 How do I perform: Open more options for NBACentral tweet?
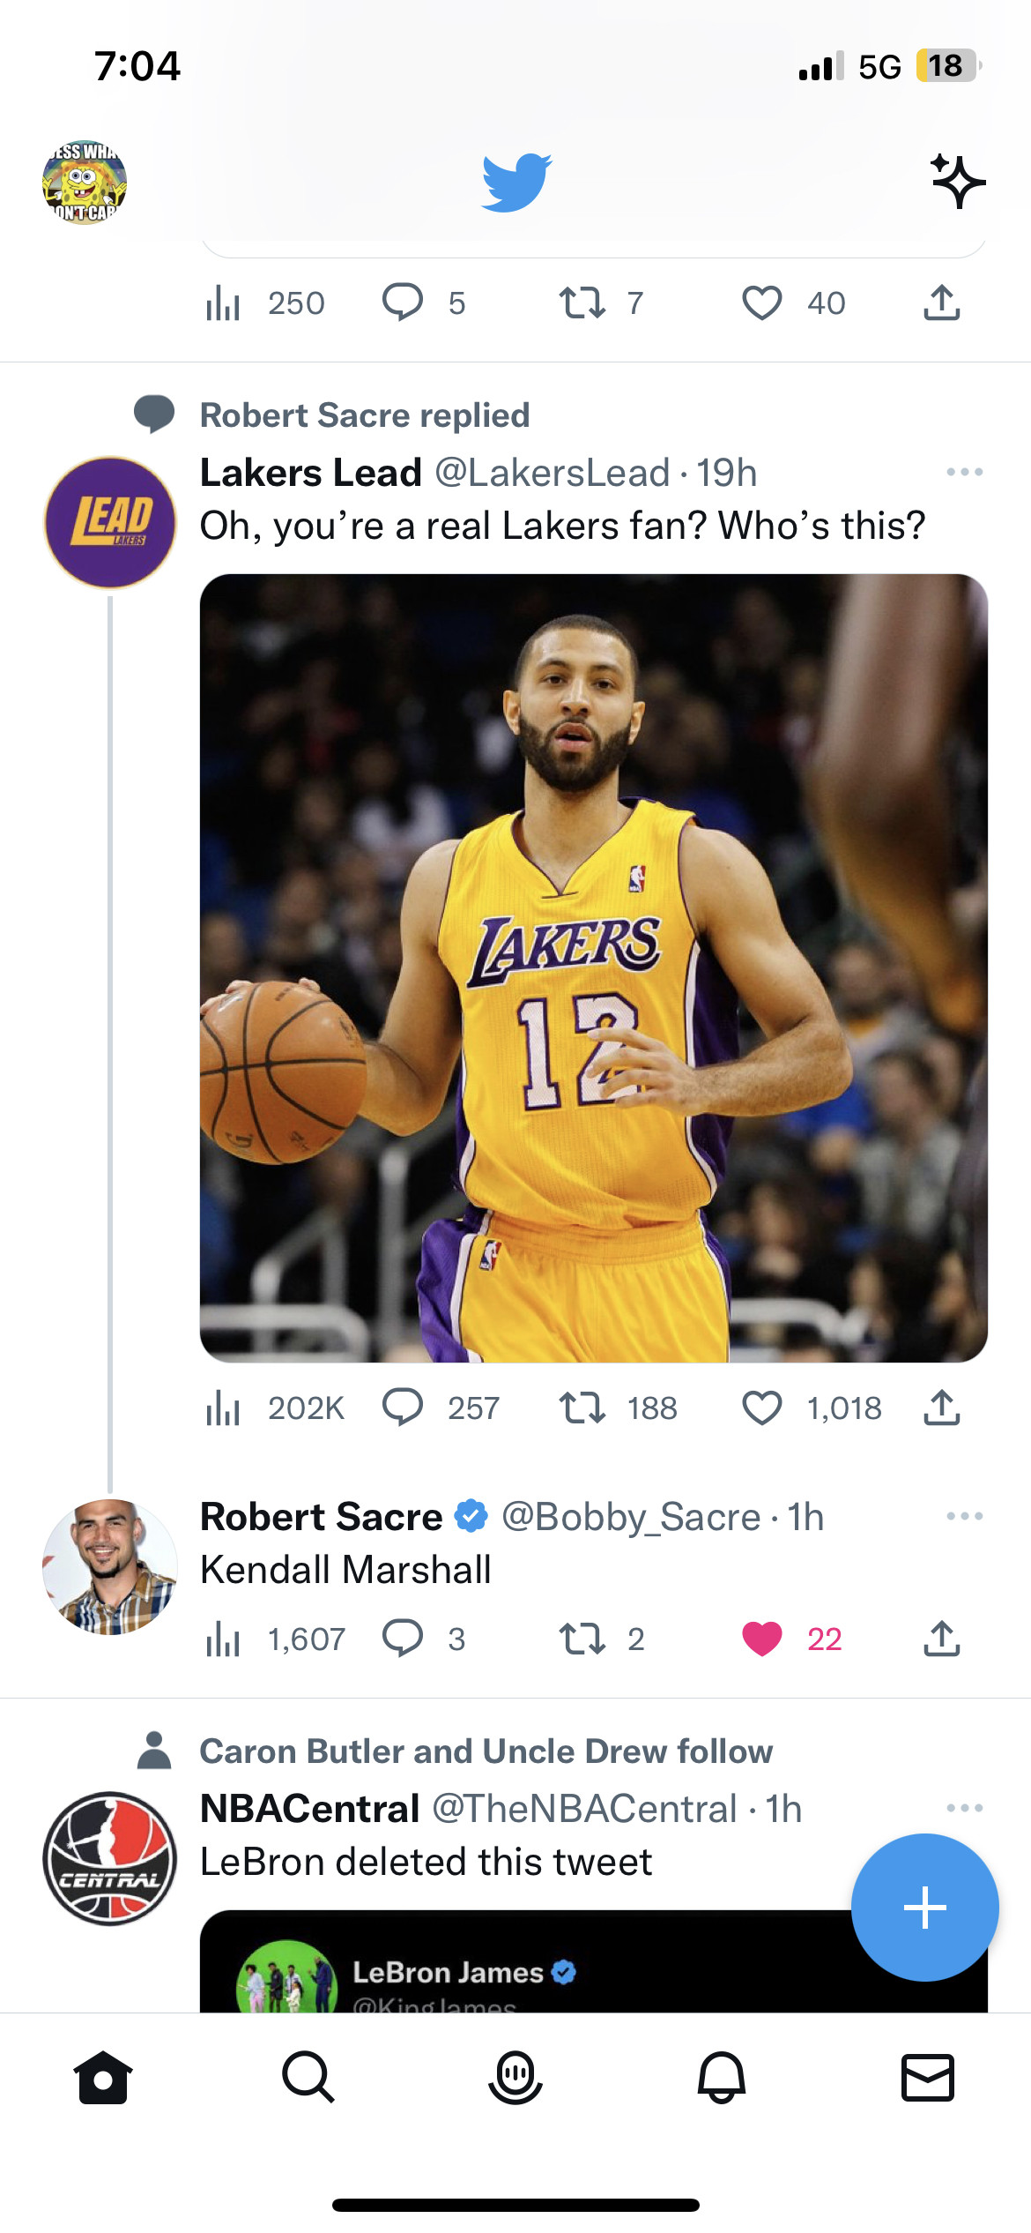coord(964,1808)
